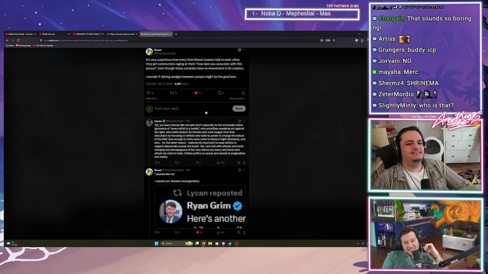
Task: Open Kraut's profile avatar on main tweet
Action: [x=149, y=51]
